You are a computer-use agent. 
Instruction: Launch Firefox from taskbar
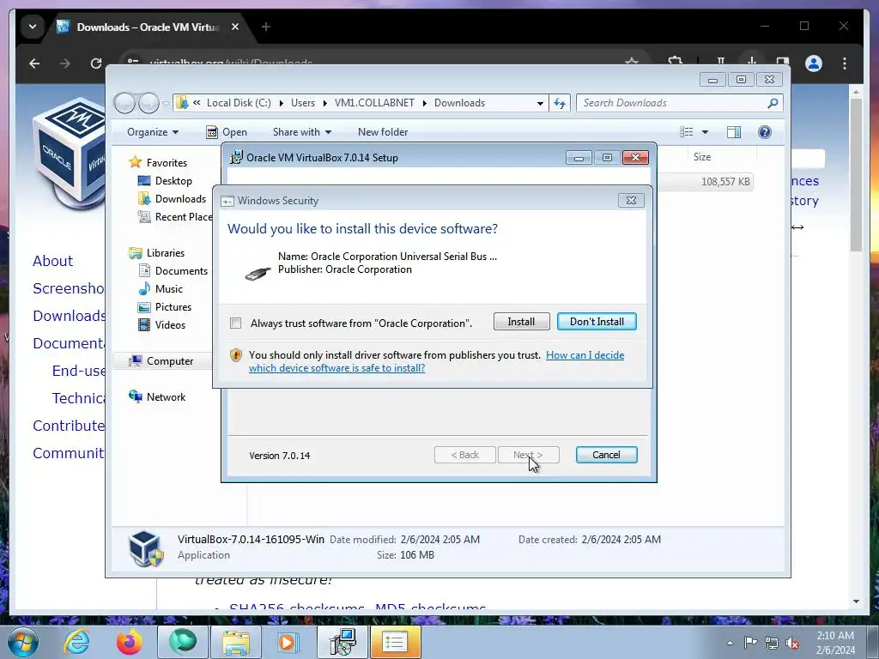tap(129, 642)
